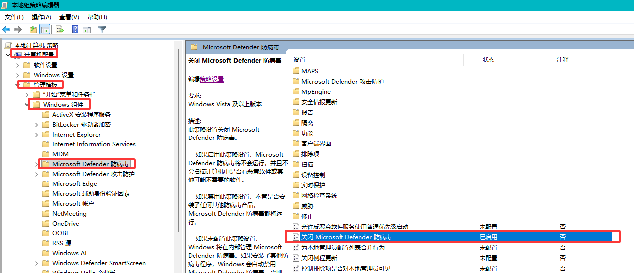Click the app icon in the title bar

pos(5,5)
